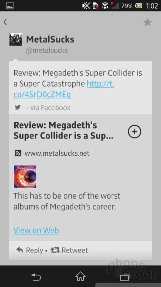The width and height of the screenshot is (161, 287).
Task: Tap the RSS feed icon
Action: click(x=18, y=153)
